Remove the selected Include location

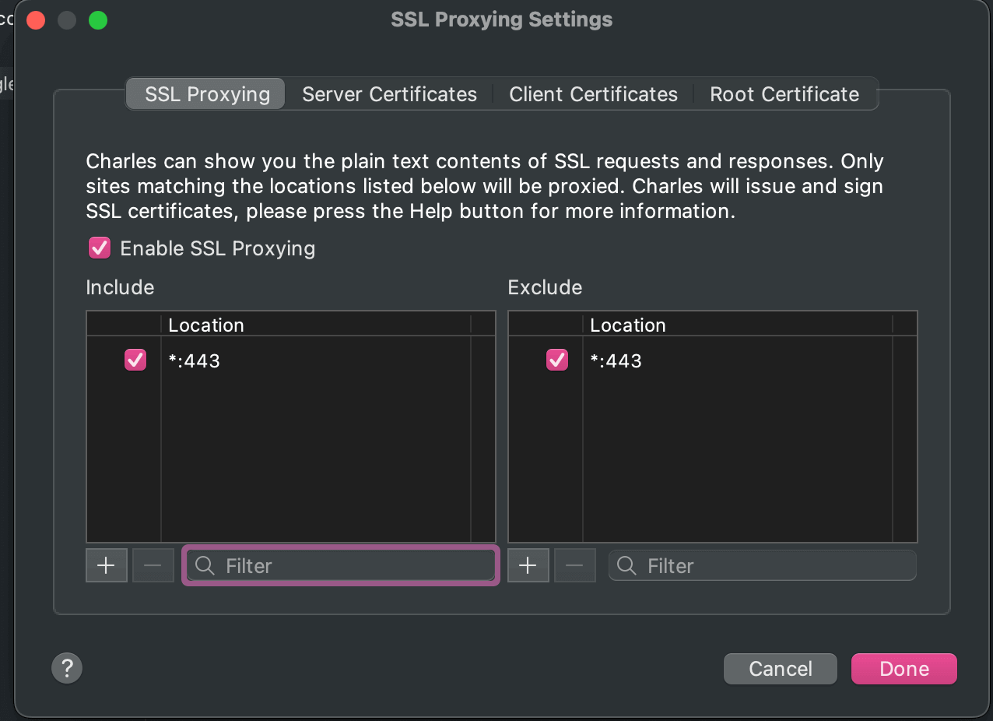point(153,565)
